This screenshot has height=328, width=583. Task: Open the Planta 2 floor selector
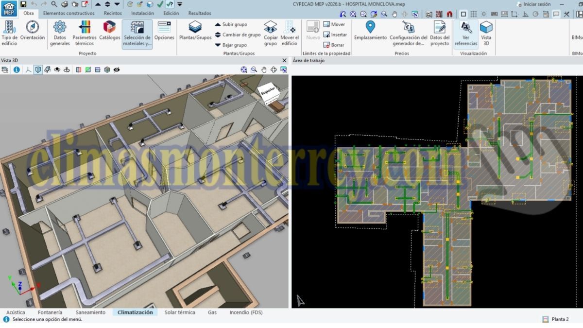[x=555, y=319]
